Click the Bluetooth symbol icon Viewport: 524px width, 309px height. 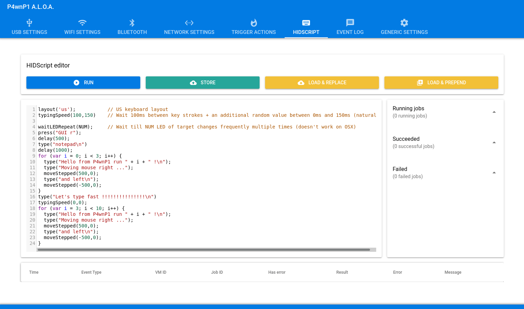pos(132,23)
